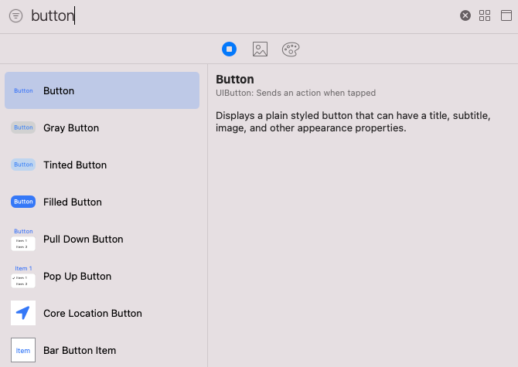The width and height of the screenshot is (518, 367).
Task: Switch to grid view icon
Action: [x=485, y=15]
